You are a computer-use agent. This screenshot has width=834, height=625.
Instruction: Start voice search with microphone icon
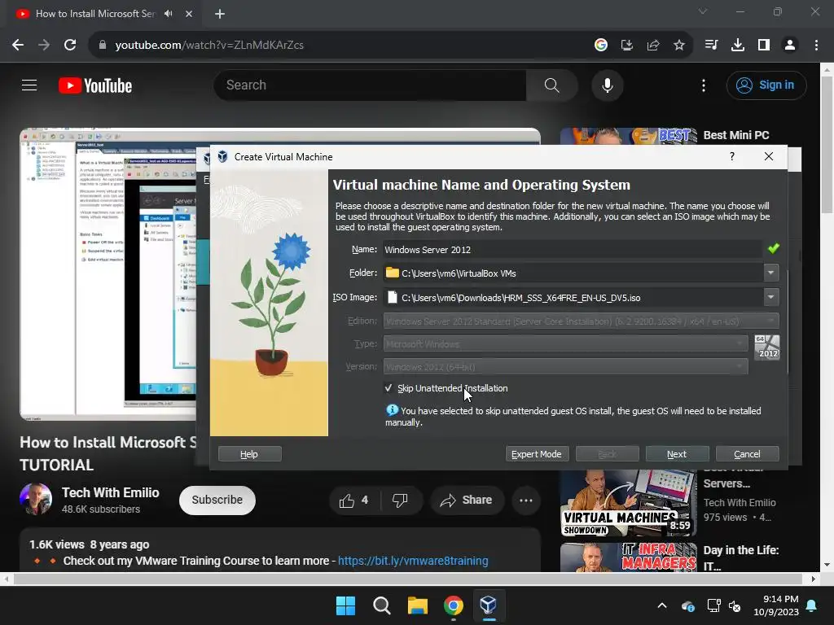(x=607, y=85)
